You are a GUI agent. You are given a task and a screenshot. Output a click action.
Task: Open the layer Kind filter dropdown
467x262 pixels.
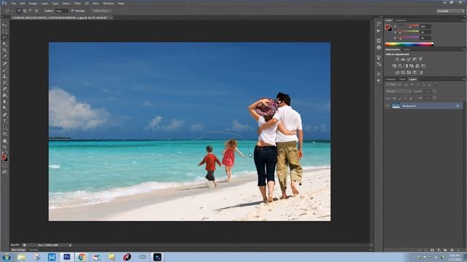(393, 85)
